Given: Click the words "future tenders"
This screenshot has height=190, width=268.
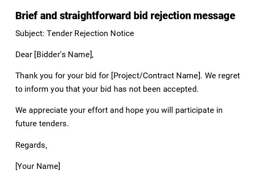Looking at the screenshot, I should (x=41, y=124).
